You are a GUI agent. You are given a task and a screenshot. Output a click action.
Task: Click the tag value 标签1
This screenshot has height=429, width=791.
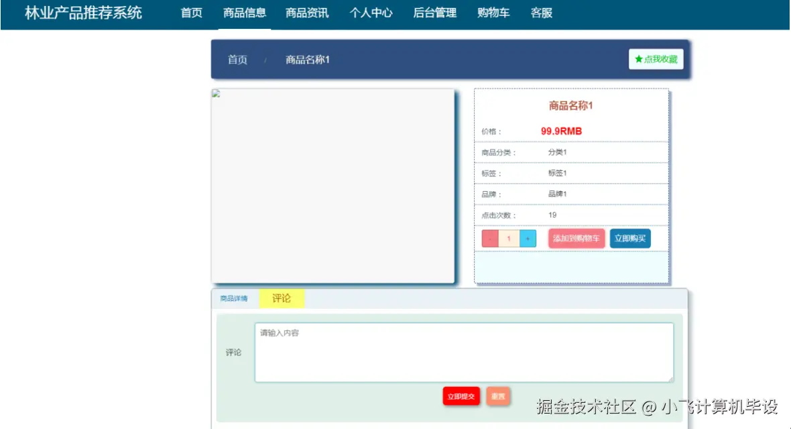pos(558,173)
